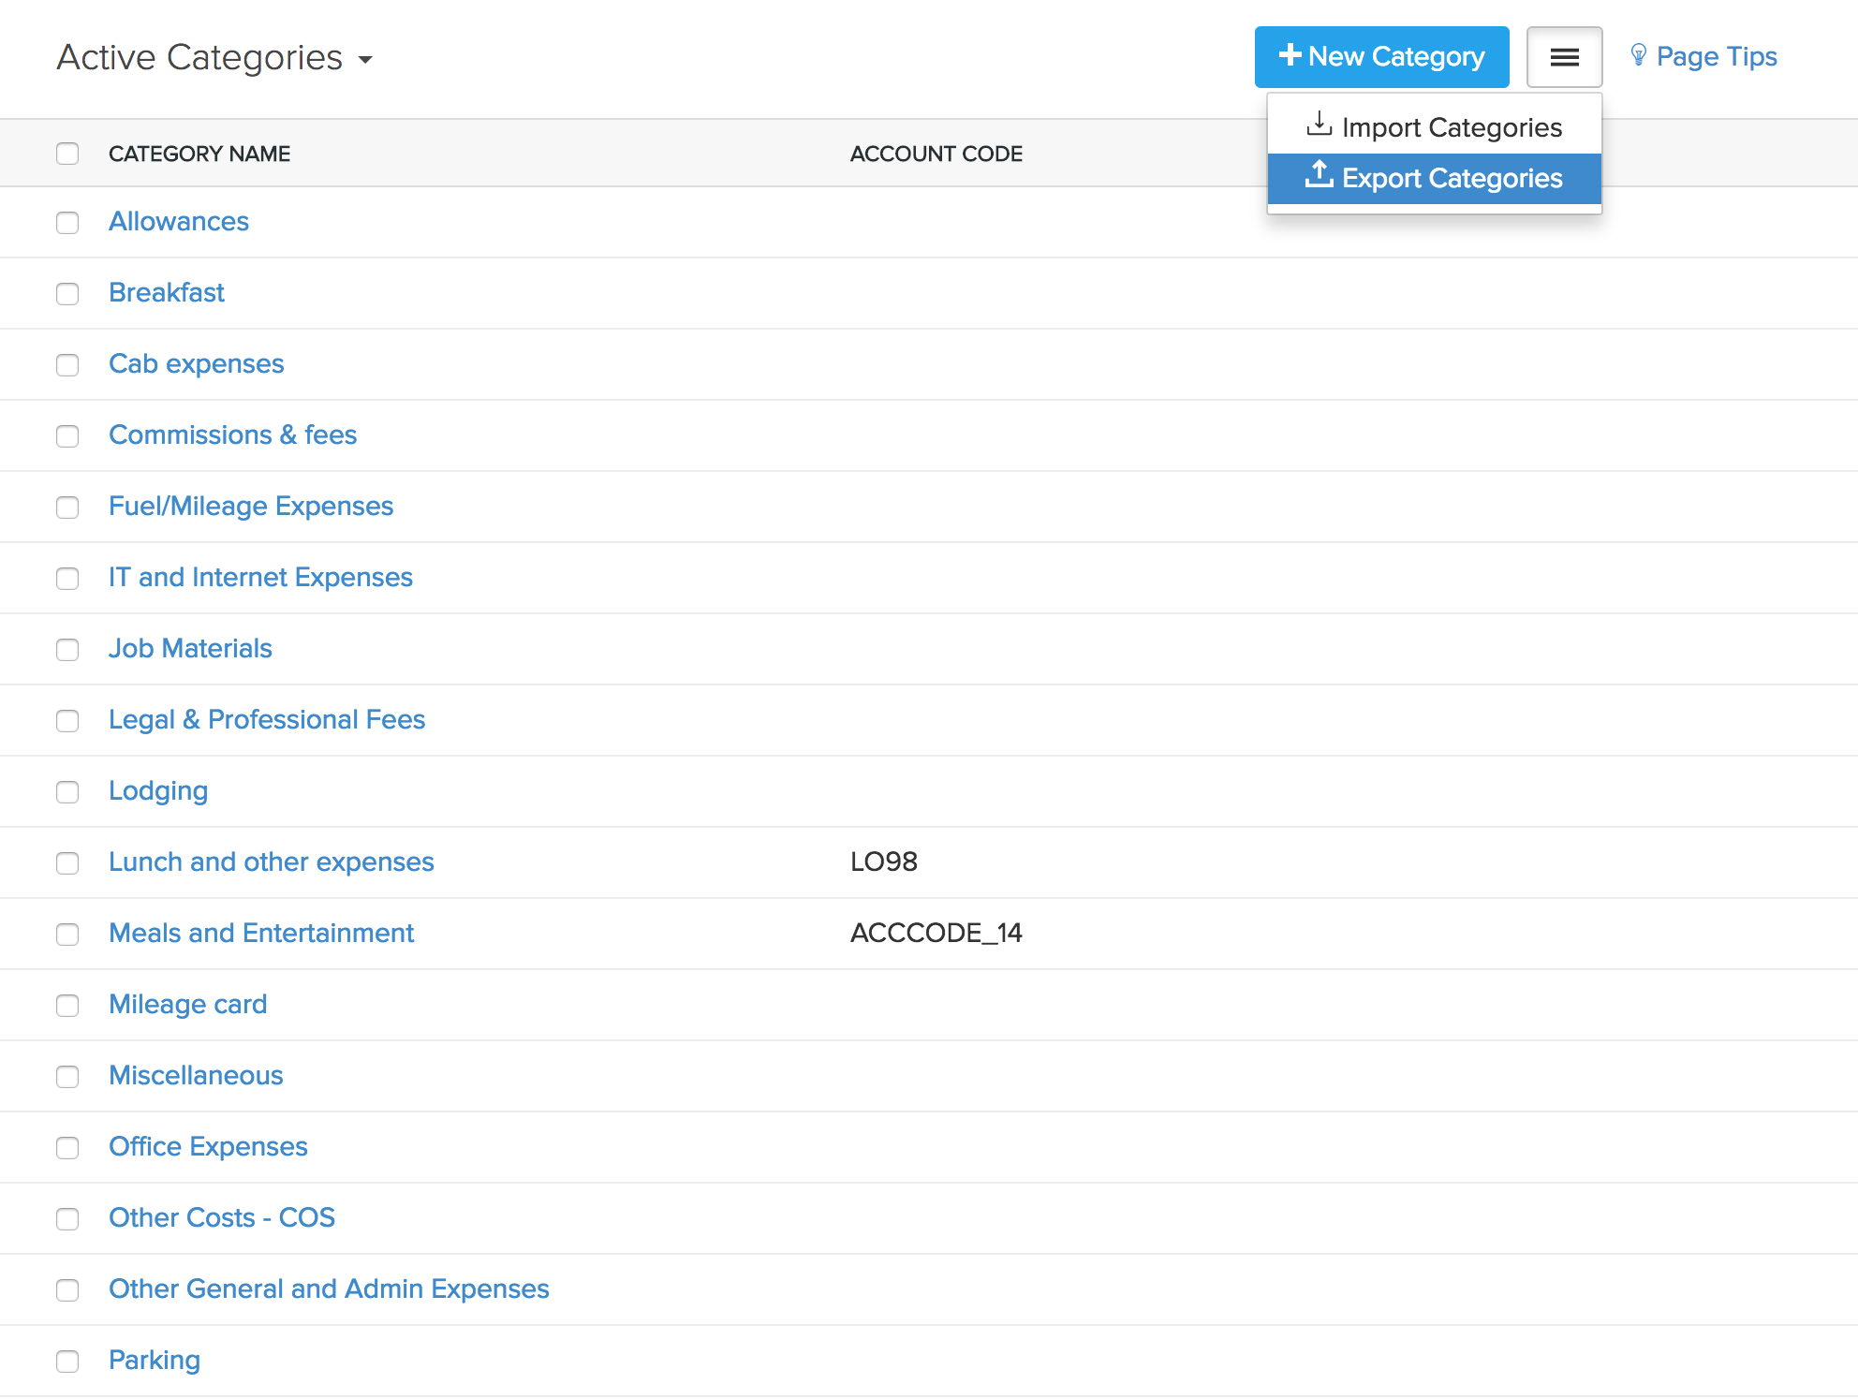1858x1399 pixels.
Task: Select Import Categories from the menu
Action: [x=1452, y=126]
